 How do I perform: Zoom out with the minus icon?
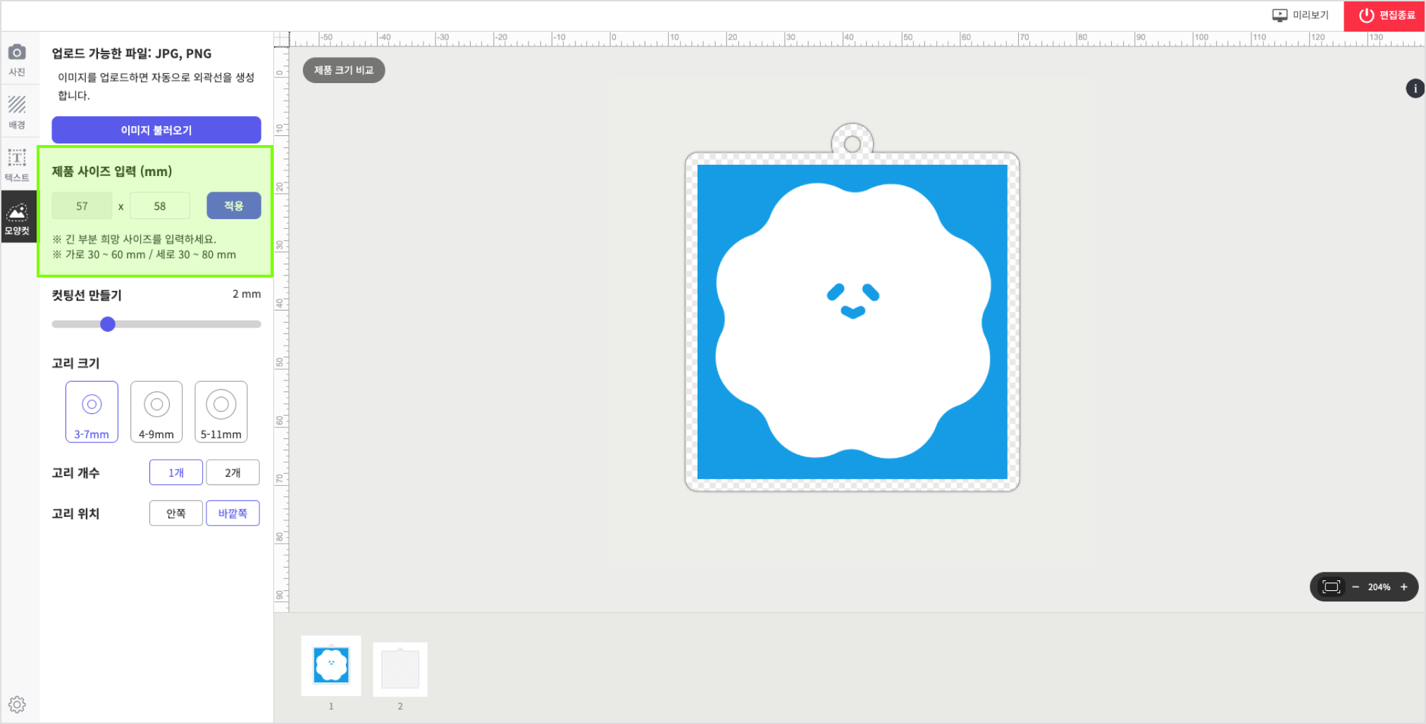coord(1356,587)
